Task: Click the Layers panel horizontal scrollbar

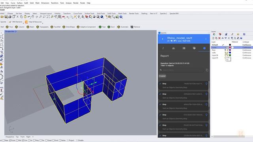Action: (229, 136)
